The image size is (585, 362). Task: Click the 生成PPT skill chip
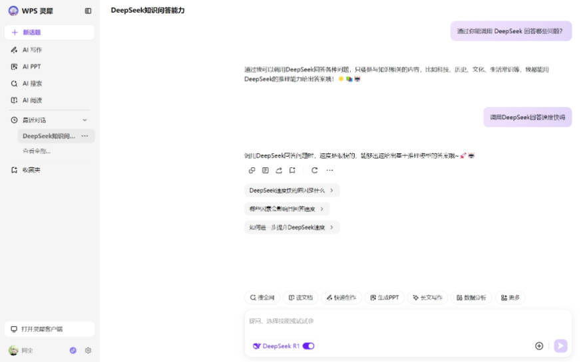tap(385, 298)
